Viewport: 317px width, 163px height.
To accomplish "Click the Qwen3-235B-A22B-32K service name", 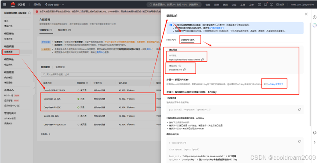I will coord(54,90).
